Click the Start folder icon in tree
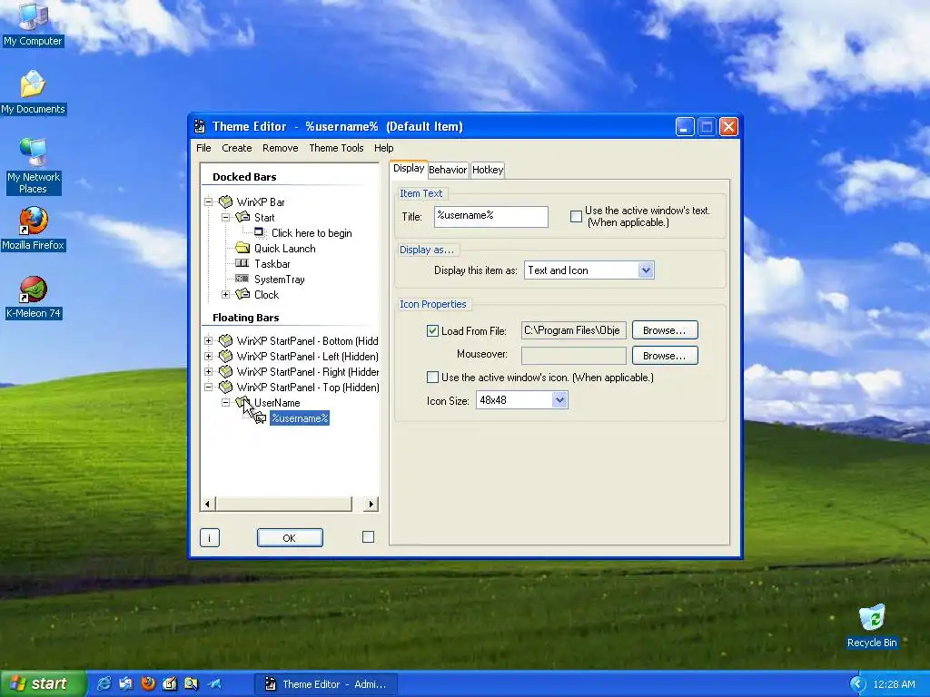 (242, 218)
